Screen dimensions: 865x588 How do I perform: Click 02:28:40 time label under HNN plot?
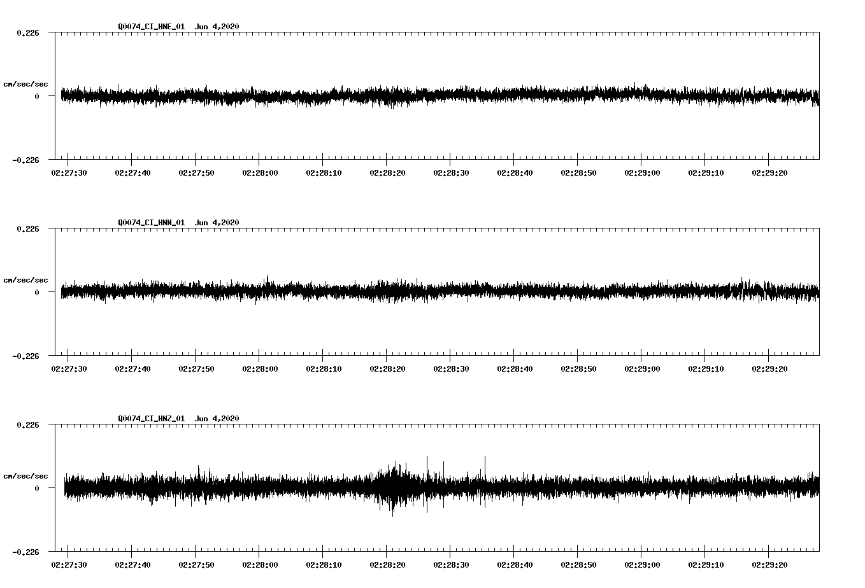tap(515, 368)
